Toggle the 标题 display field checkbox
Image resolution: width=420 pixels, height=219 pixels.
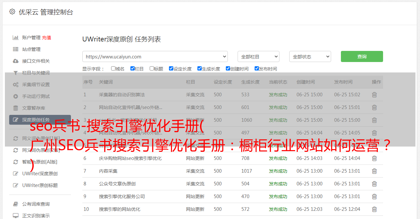[152, 69]
